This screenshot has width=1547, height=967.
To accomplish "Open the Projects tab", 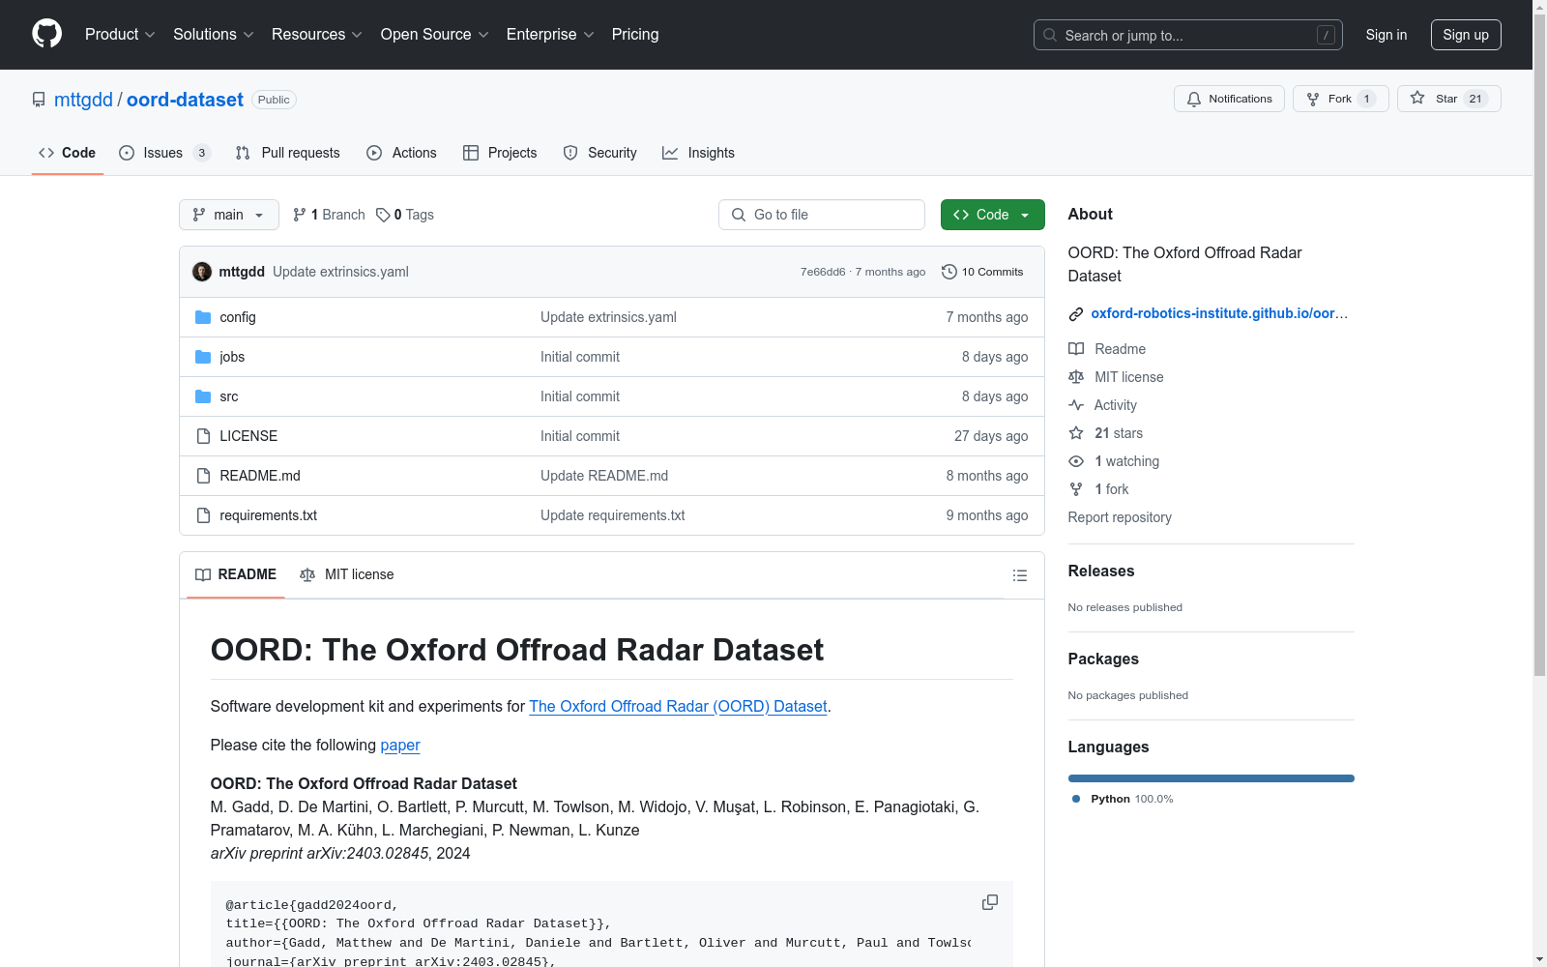I will tap(500, 153).
